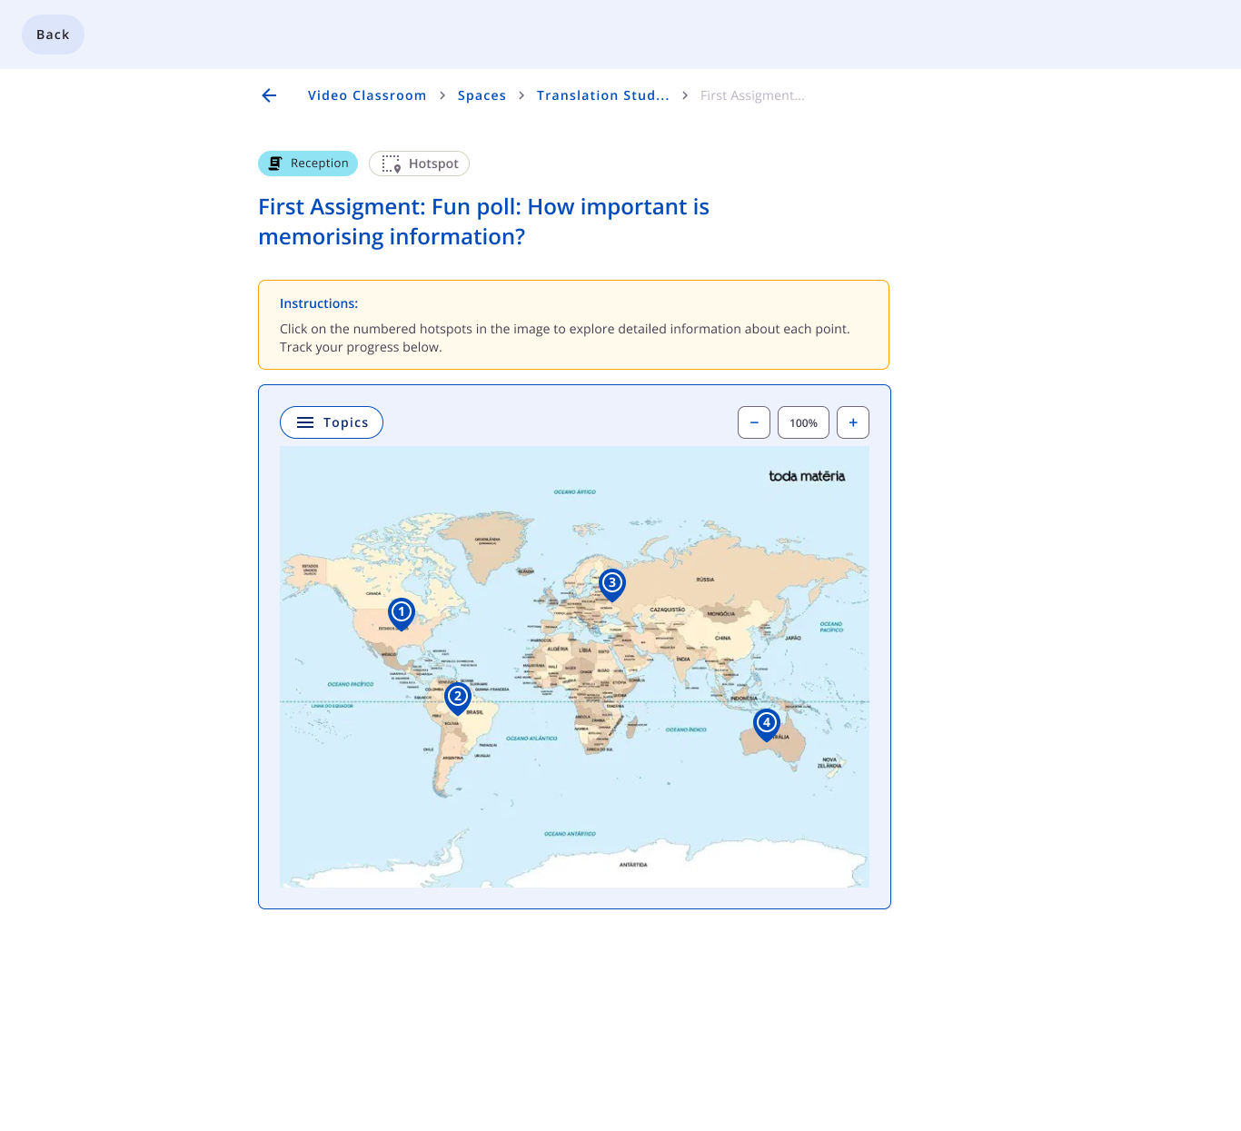Click the world map image
The width and height of the screenshot is (1241, 1131).
click(574, 667)
